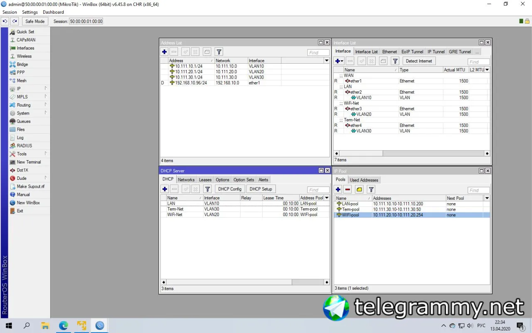Select Term-Net DHCP server row

(x=245, y=209)
